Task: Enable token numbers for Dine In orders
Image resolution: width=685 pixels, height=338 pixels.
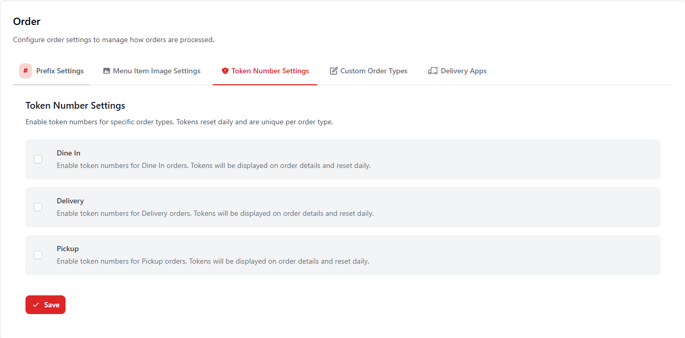Action: tap(38, 159)
